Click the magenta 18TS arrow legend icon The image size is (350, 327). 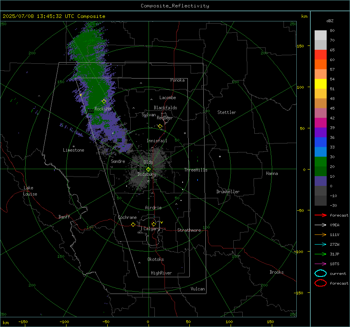pos(320,264)
